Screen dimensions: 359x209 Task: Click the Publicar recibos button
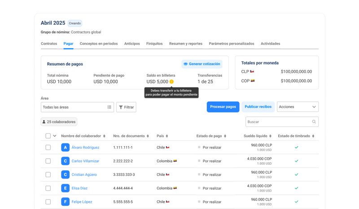click(x=258, y=107)
